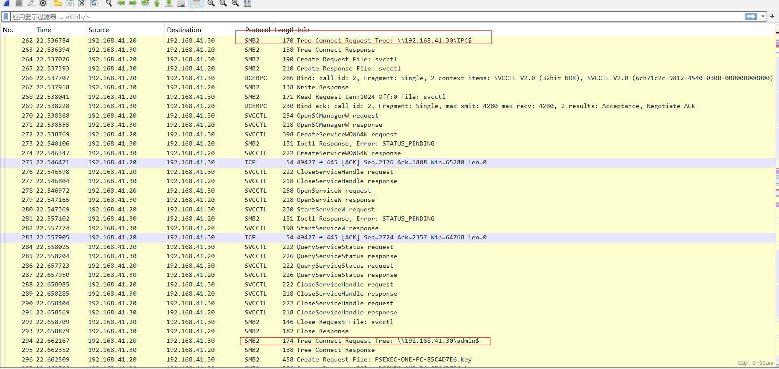
Task: Click the display filter input field
Action: 378,17
